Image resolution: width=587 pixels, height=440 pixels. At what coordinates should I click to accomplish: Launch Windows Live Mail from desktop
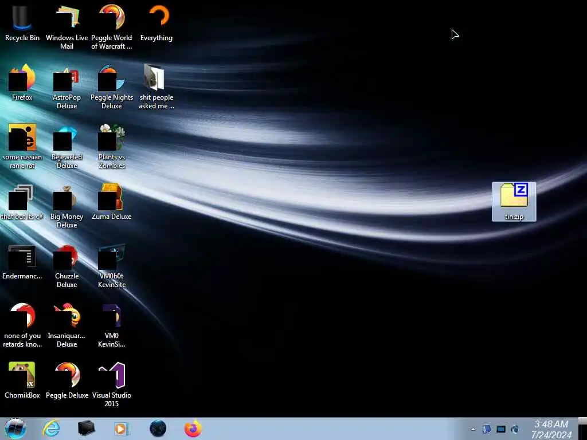(x=66, y=27)
